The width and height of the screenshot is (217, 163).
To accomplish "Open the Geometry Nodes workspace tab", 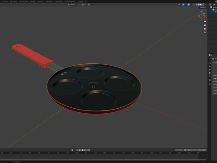I will pyautogui.click(x=70, y=2).
